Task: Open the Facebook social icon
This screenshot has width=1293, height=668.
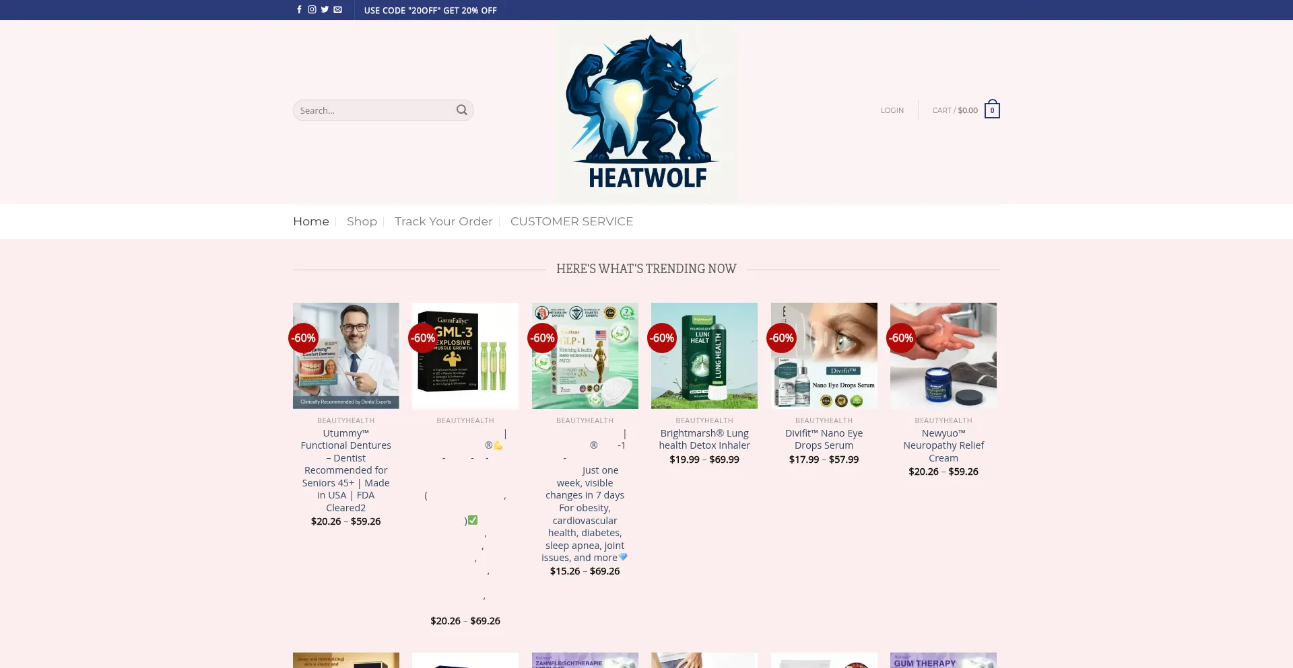Action: click(x=299, y=9)
